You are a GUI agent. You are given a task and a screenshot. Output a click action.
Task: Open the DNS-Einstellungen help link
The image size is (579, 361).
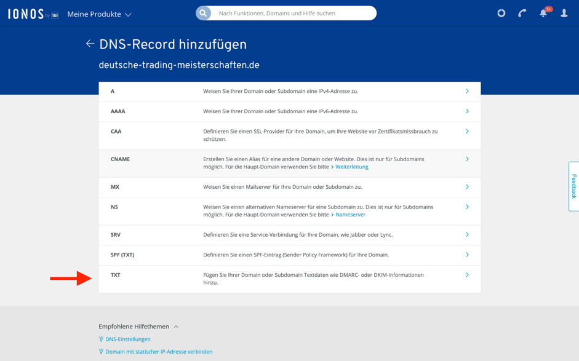pyautogui.click(x=128, y=339)
